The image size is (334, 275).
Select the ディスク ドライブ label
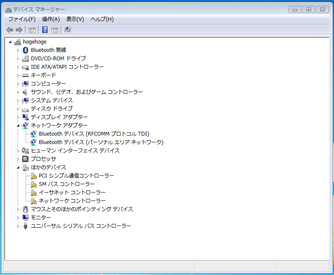52,109
